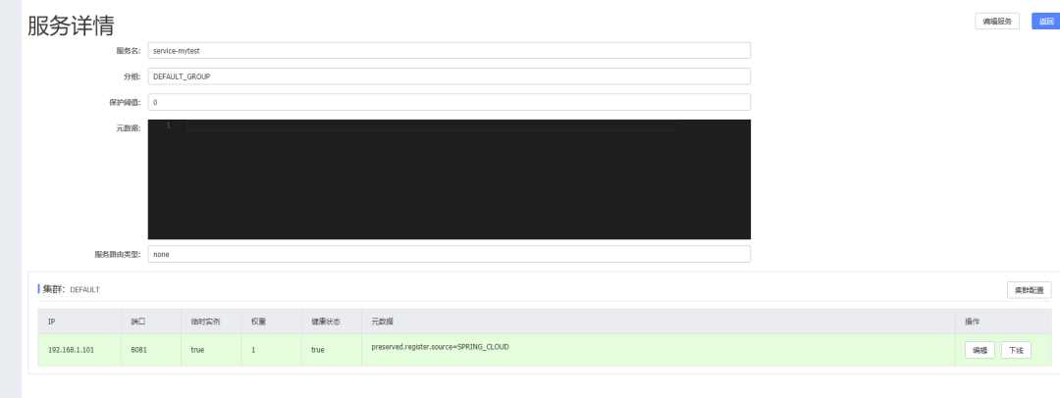Viewport: 1060px width, 398px height.
Task: Click the 权重 column header
Action: (x=258, y=322)
